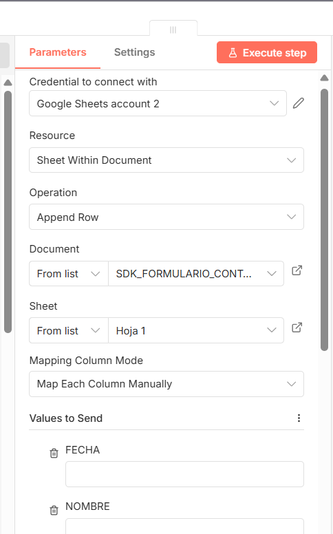Click the right panel scrollbar thumb
This screenshot has width=333, height=534.
click(324, 220)
